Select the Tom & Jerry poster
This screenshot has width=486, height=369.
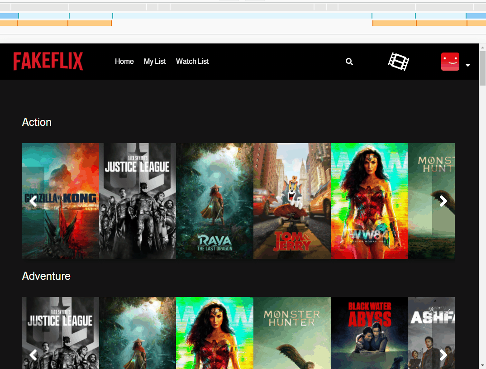pyautogui.click(x=292, y=201)
